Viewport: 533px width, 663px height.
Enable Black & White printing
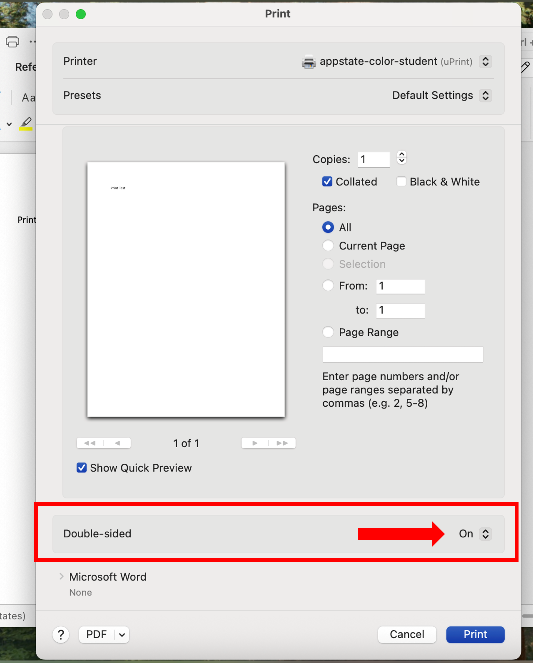coord(401,182)
